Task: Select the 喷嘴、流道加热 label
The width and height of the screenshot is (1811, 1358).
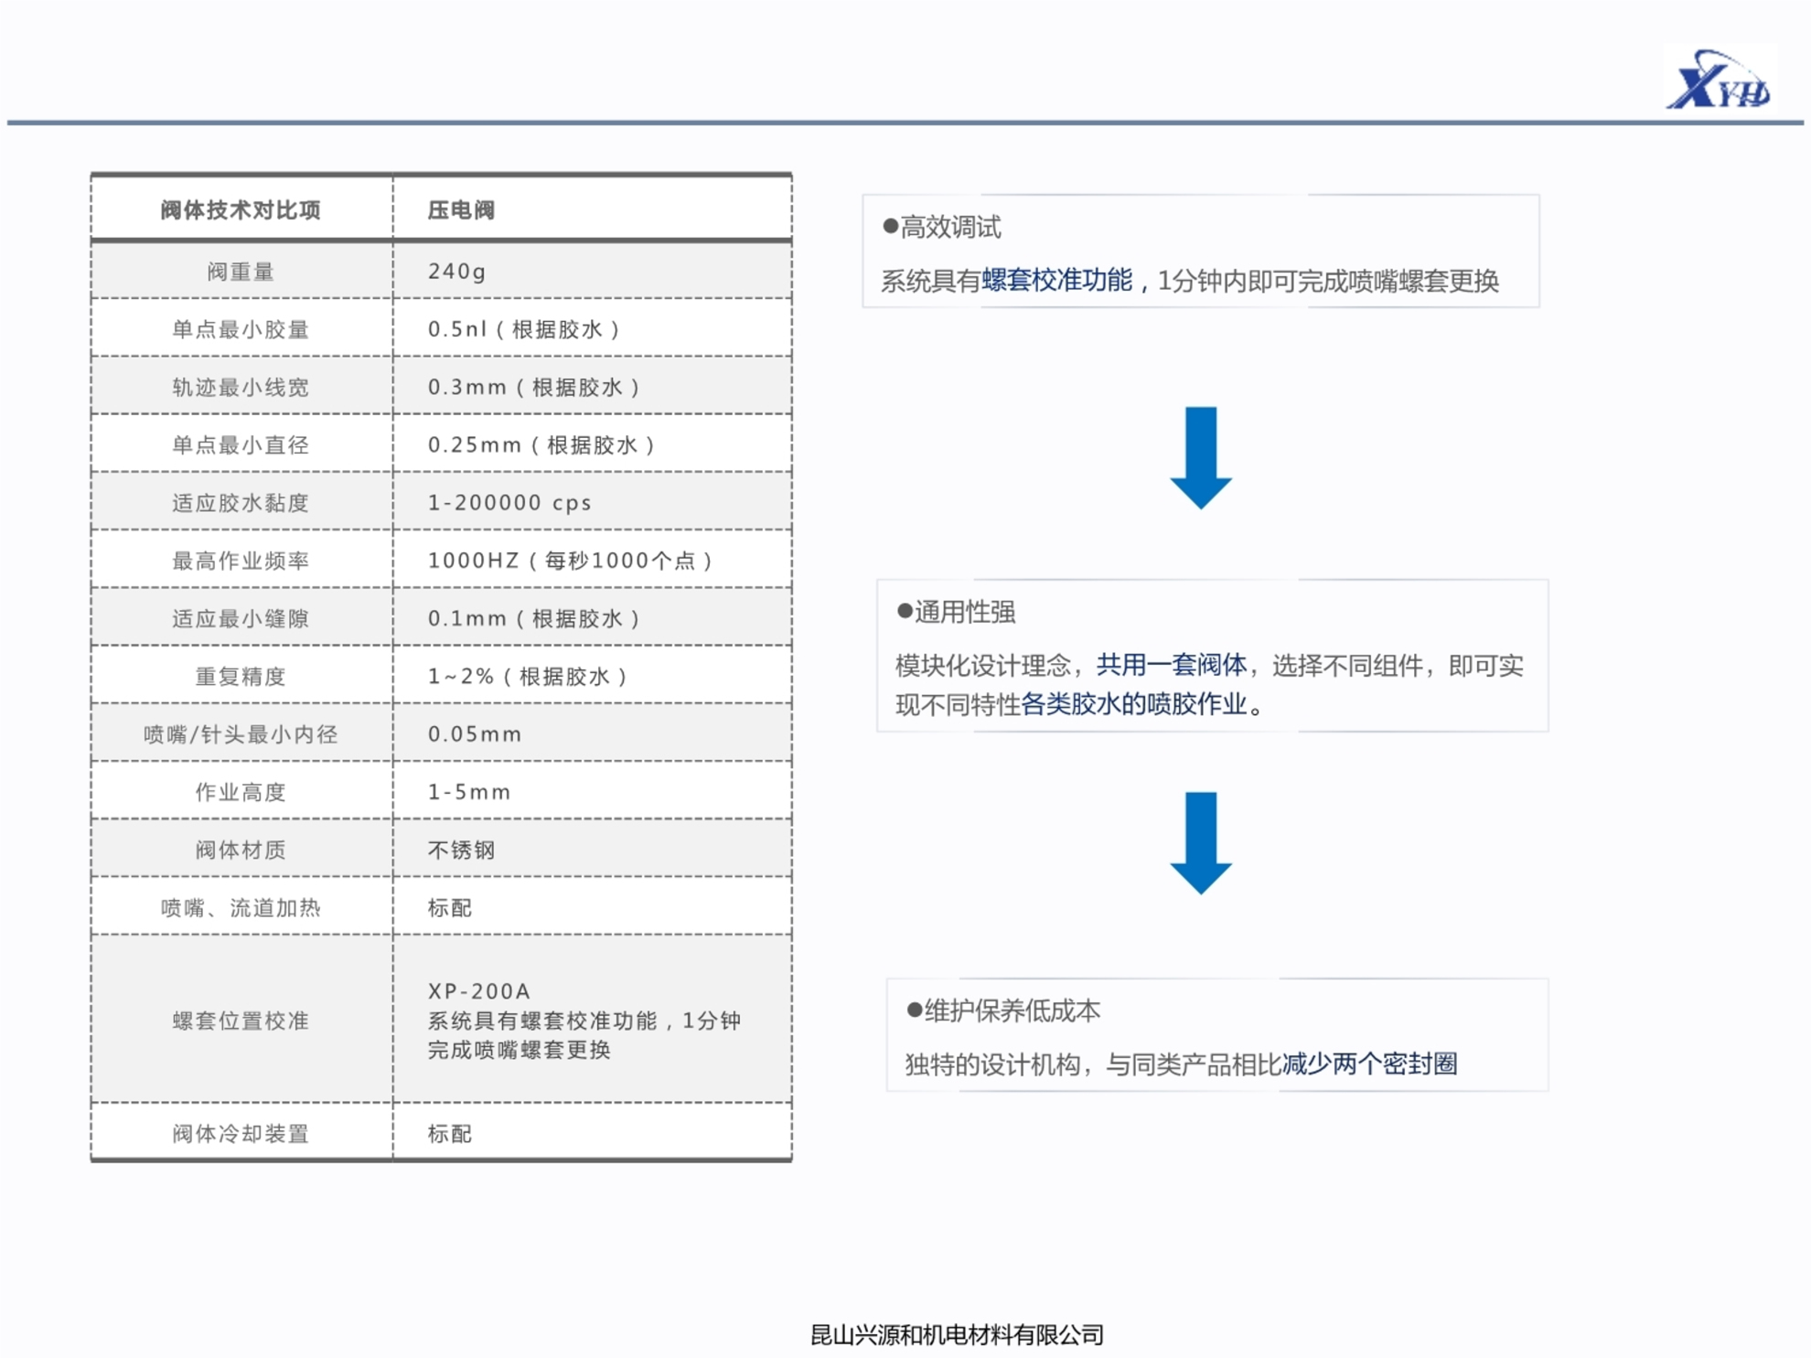Action: coord(241,907)
